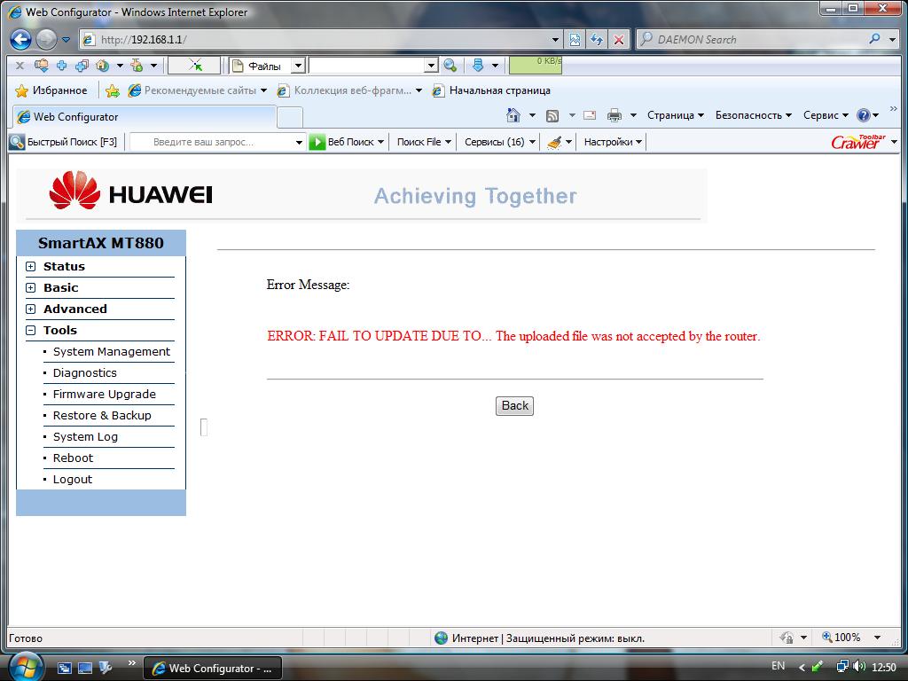Click the Print icon
Screen dimensions: 908x681
(614, 115)
